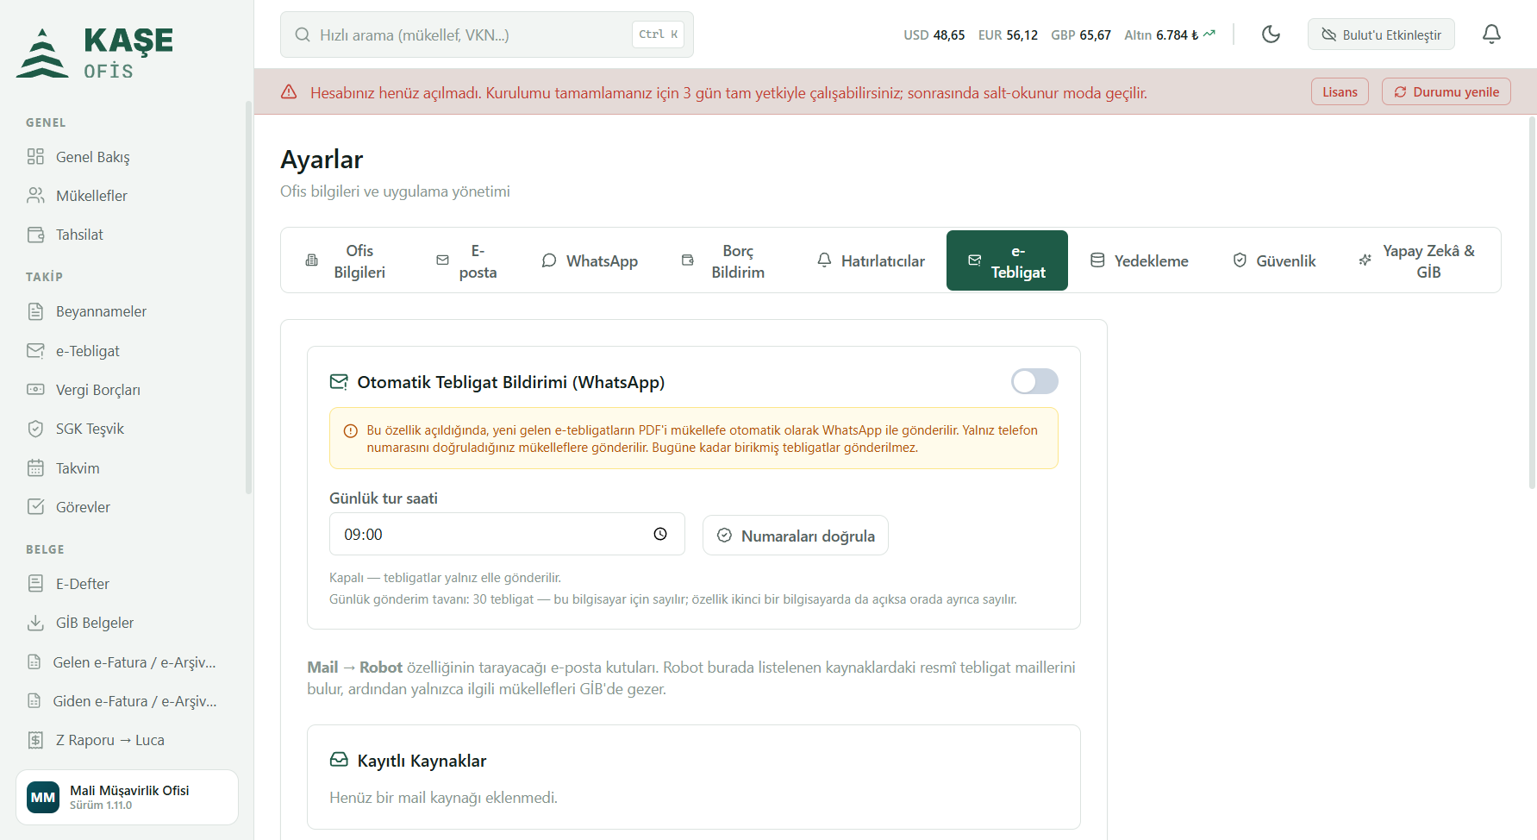The image size is (1537, 840).
Task: Click the EUR 56,12 exchange rate
Action: 1008,35
